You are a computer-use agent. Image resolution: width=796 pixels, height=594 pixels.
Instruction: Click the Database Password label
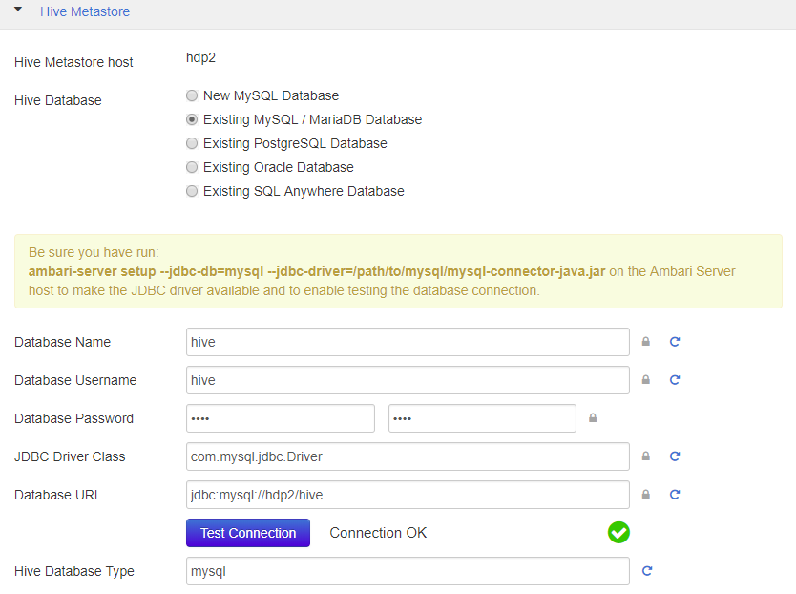point(73,418)
